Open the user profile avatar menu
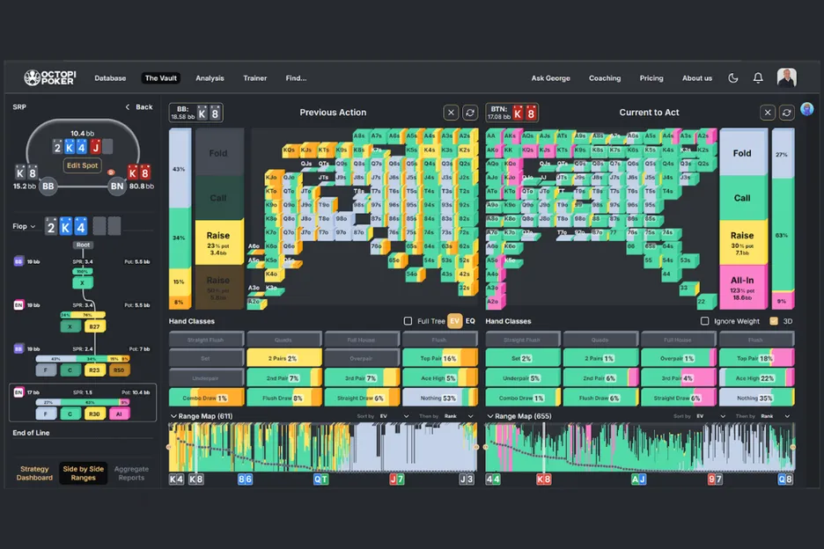 click(786, 78)
